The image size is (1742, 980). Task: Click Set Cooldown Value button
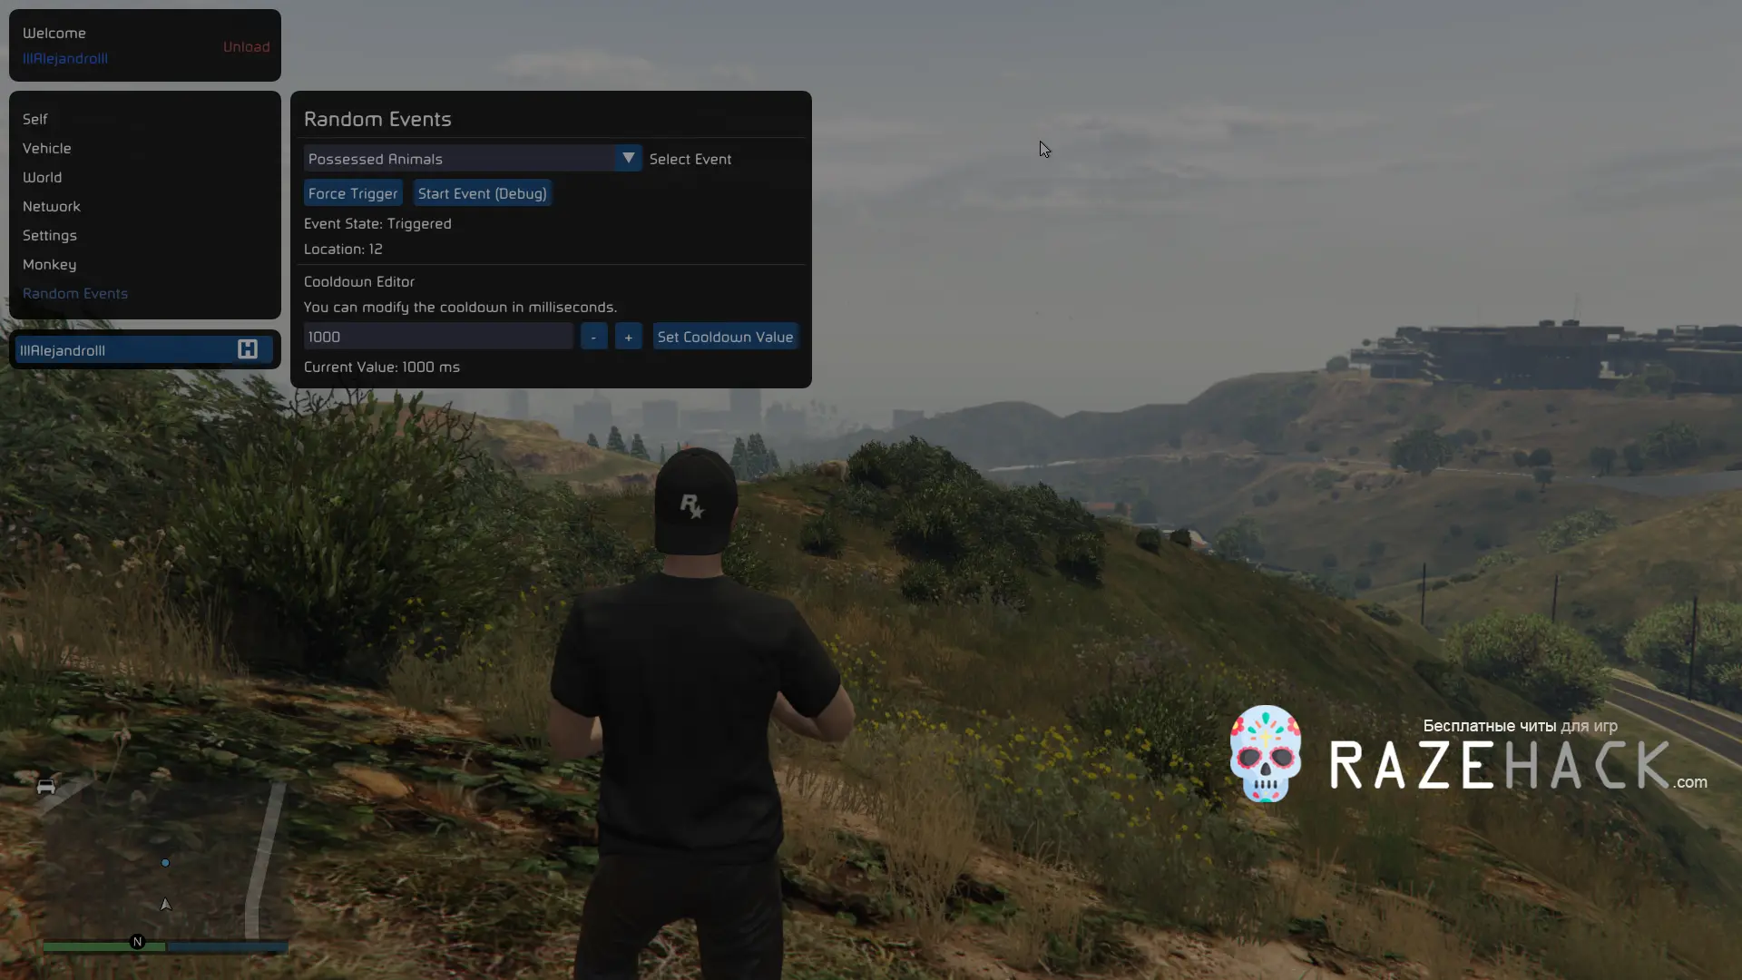click(725, 337)
